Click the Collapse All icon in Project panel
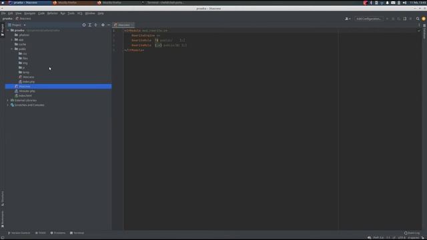Viewport: 427px width, 240px height. [96, 25]
